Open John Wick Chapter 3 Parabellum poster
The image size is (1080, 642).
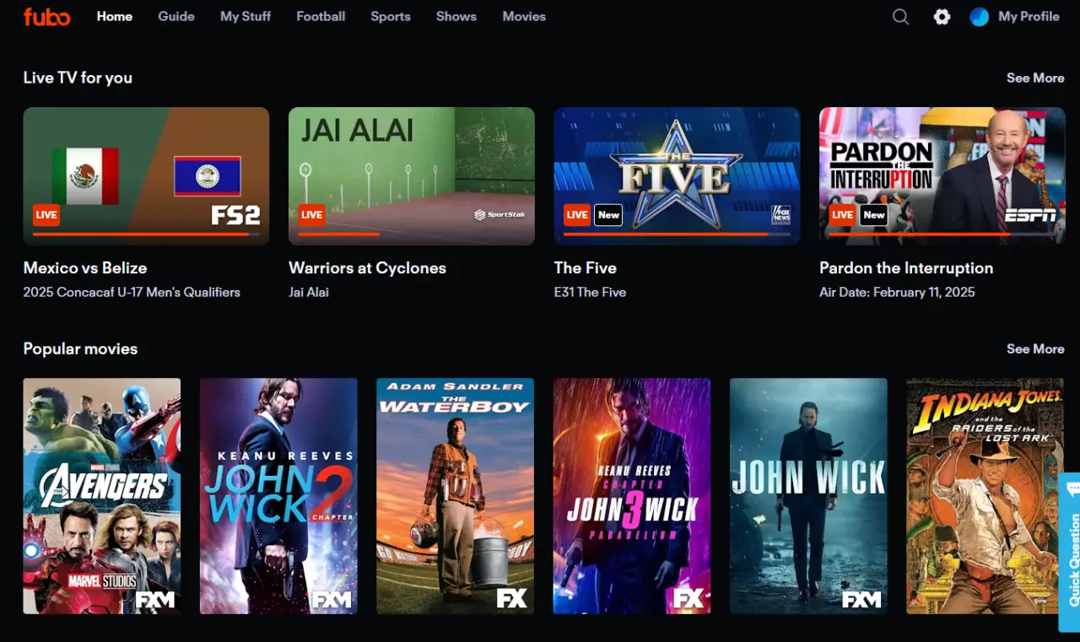(x=632, y=496)
